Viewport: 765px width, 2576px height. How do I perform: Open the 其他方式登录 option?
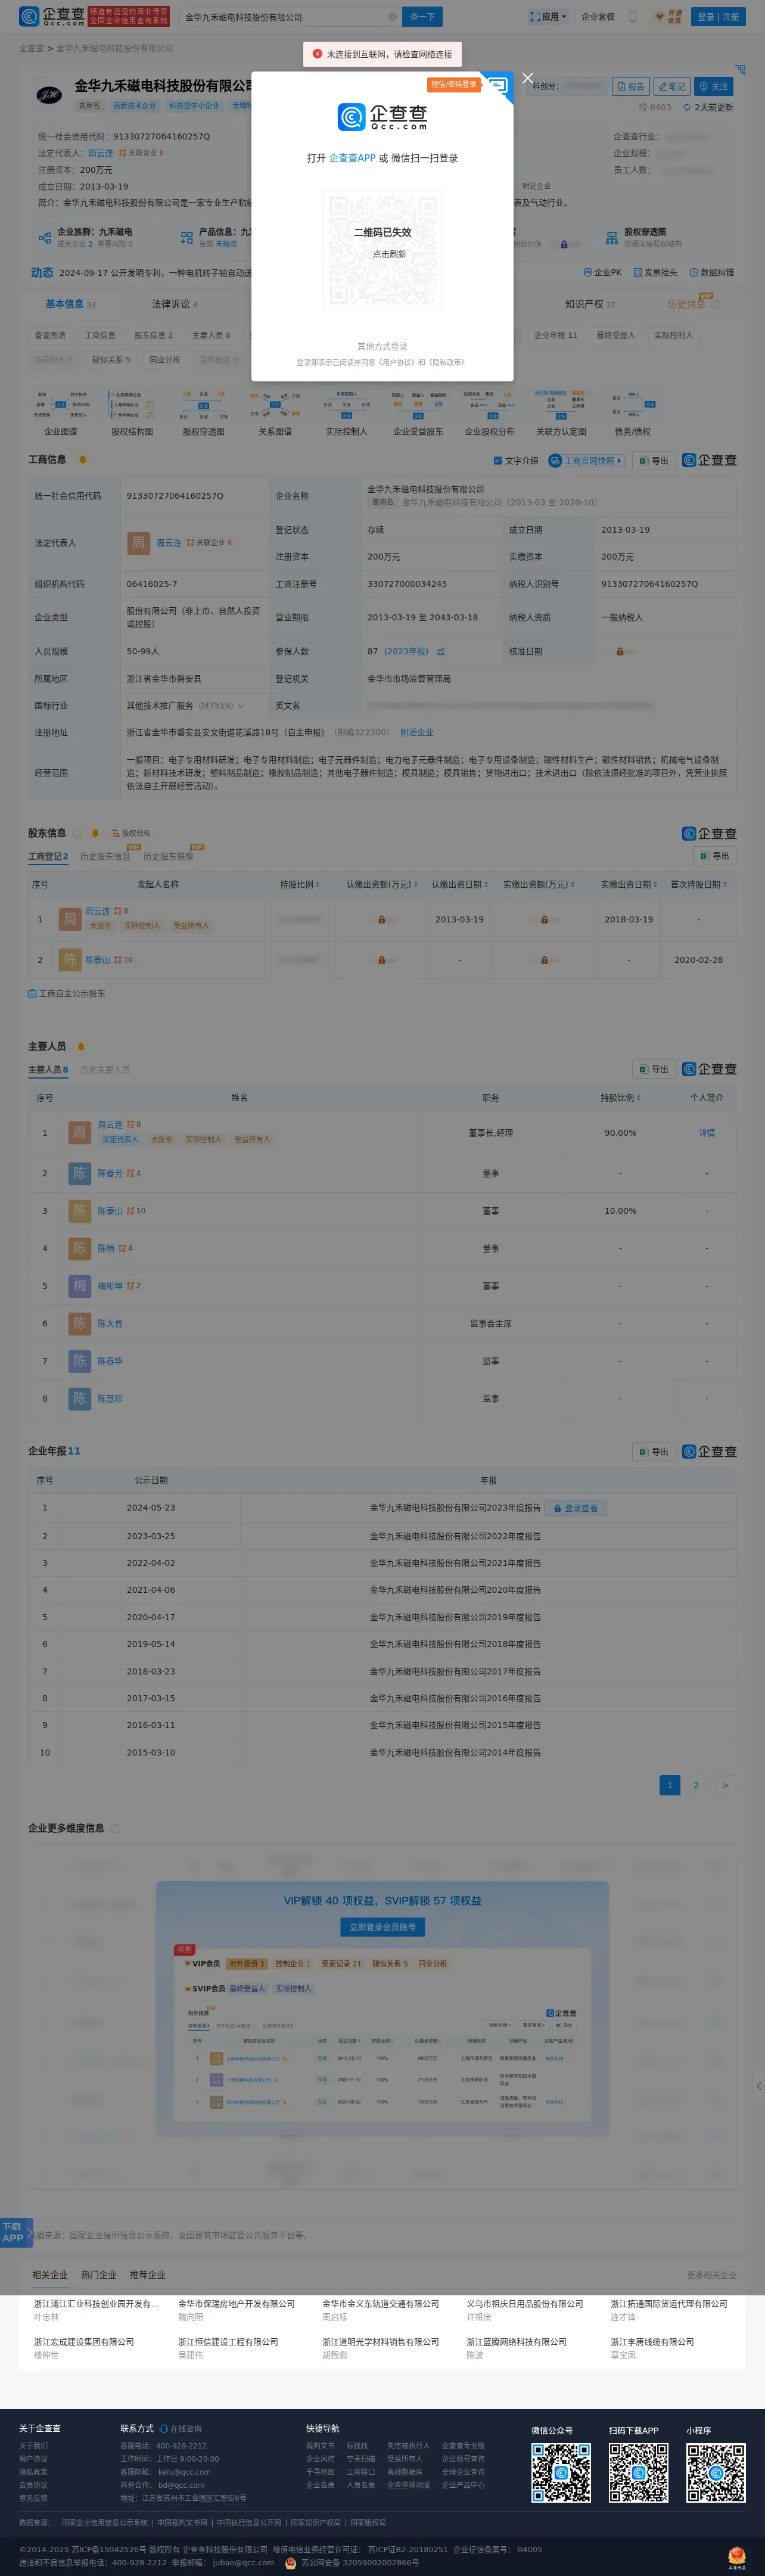(382, 346)
